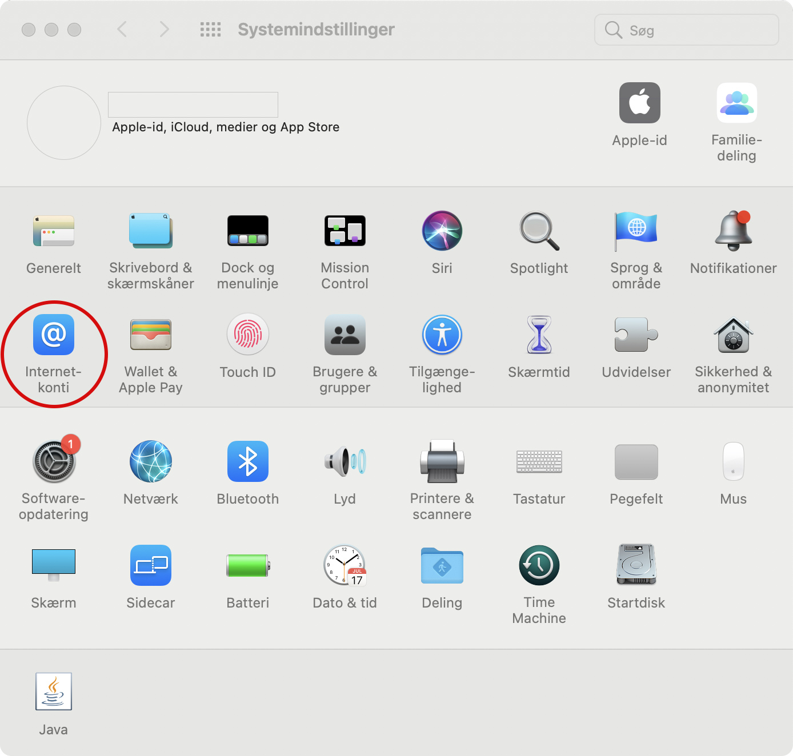Screen dimensions: 793x756
Task: Open Tilgængelighed accessibility settings
Action: coord(442,335)
